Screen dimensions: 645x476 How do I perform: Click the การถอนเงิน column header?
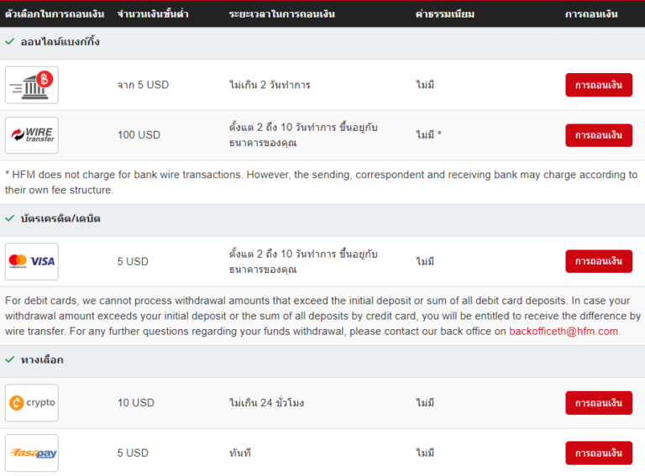pyautogui.click(x=591, y=14)
